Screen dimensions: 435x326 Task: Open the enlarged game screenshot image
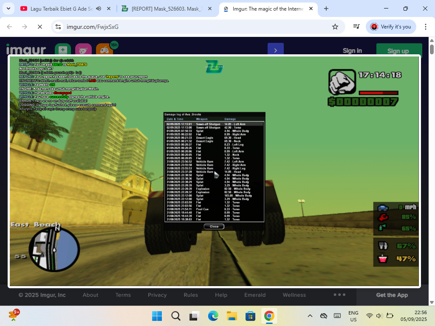[x=214, y=171]
